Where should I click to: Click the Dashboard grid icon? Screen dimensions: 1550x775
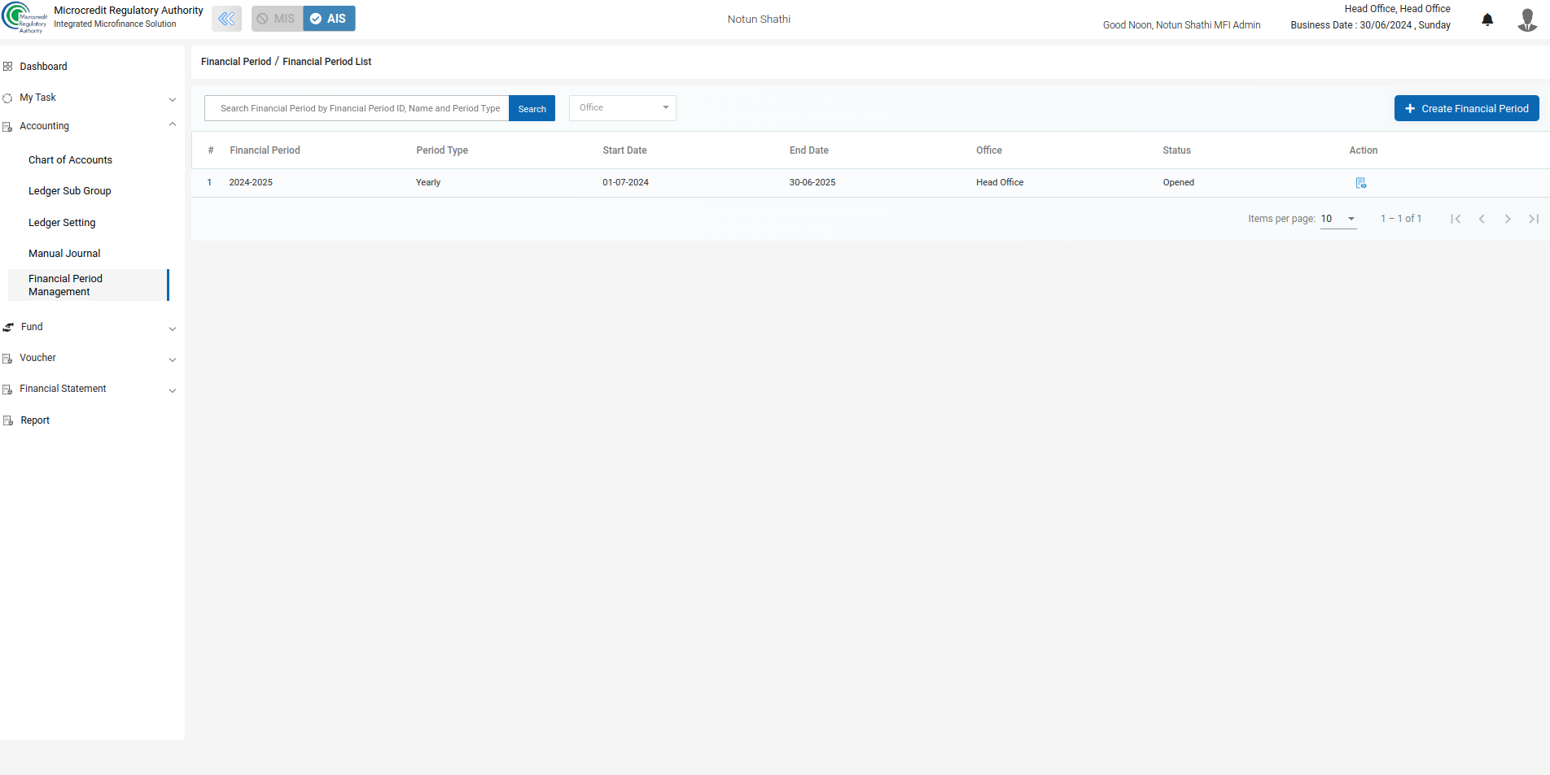pos(8,67)
